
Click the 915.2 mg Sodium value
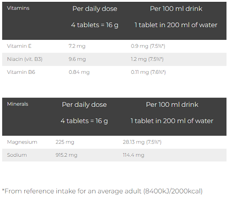[x=66, y=155]
